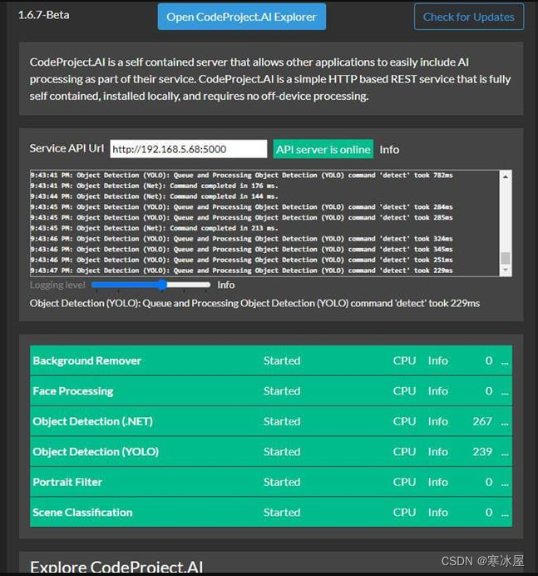Click log line Command completed in 144 ms
538x576 pixels.
[x=154, y=196]
